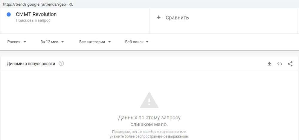Edit the CMMT Revolution search term
The width and height of the screenshot is (299, 140).
[x=36, y=14]
